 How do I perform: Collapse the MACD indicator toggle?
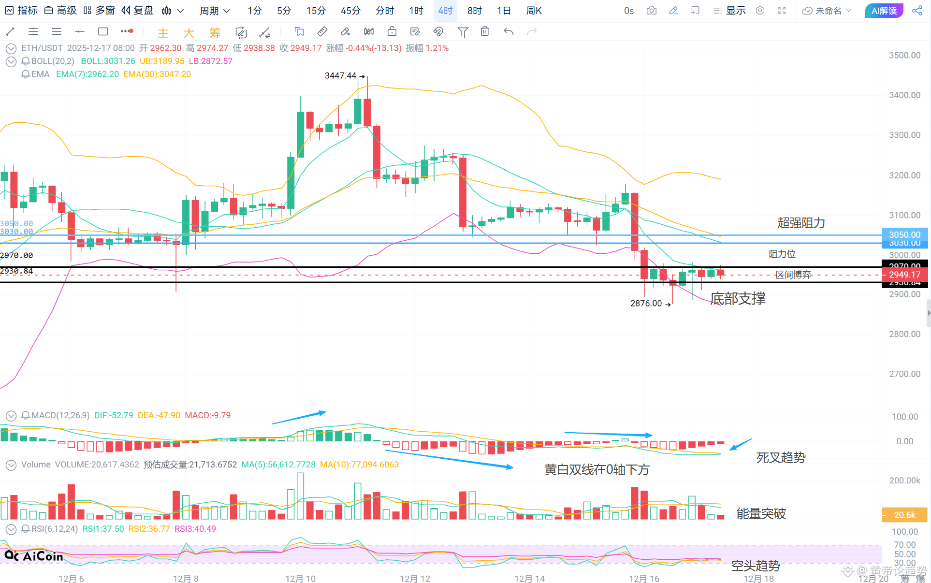(x=11, y=416)
